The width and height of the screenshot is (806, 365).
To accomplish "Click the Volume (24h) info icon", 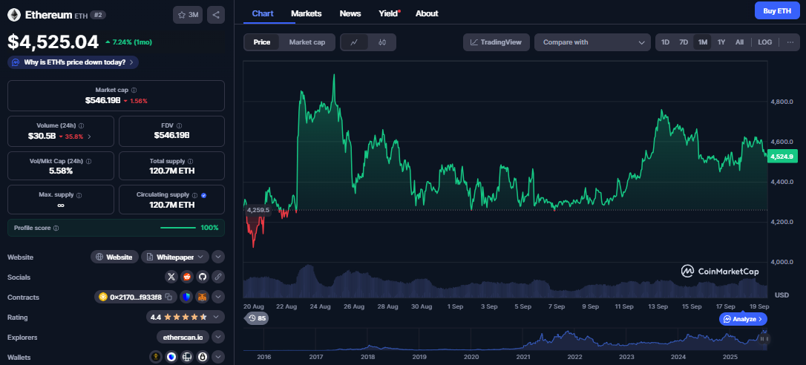I will point(81,125).
